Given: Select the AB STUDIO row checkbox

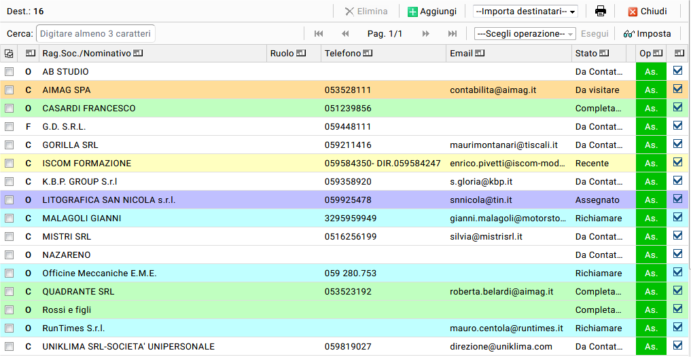Looking at the screenshot, I should coord(9,72).
